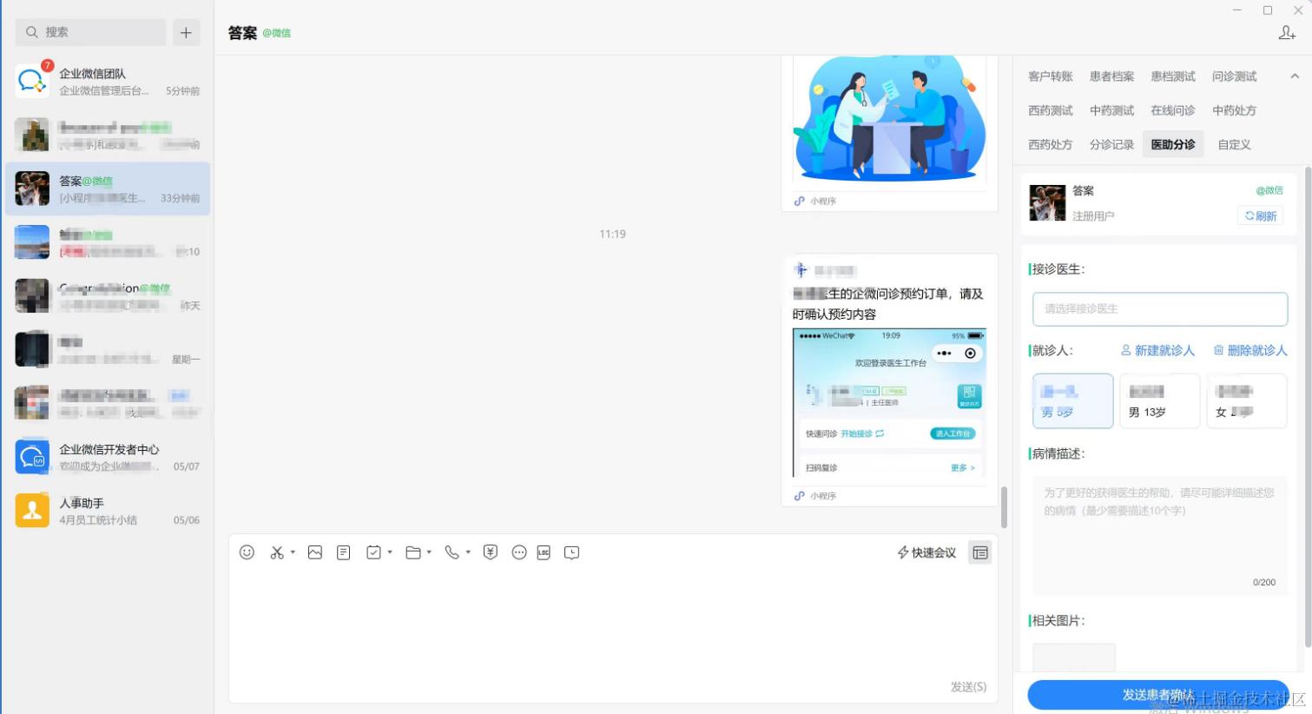
Task: Switch to the 患者档案 tab
Action: (x=1111, y=76)
